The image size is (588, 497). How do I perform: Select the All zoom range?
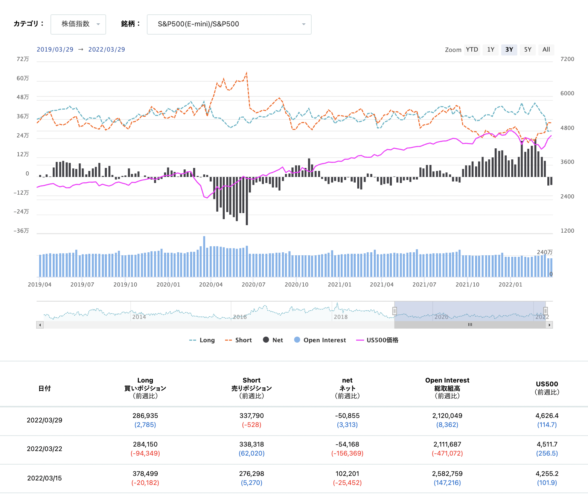point(546,50)
